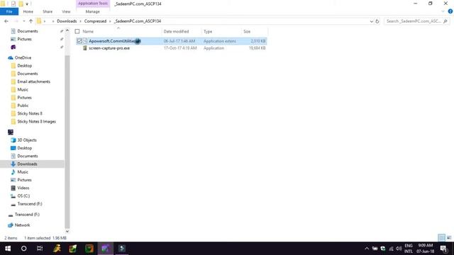This screenshot has width=454, height=255.
Task: Click the OneDrive cloud icon
Action: point(11,58)
